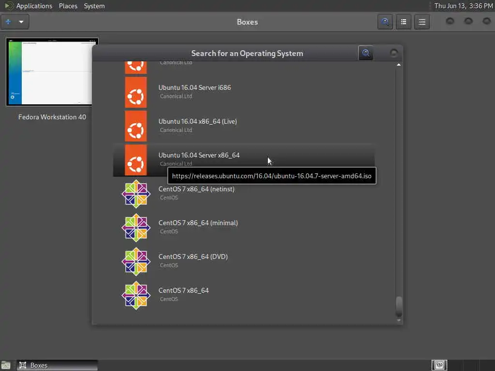The height and width of the screenshot is (371, 495).
Task: Open the Applications menu
Action: pos(34,6)
